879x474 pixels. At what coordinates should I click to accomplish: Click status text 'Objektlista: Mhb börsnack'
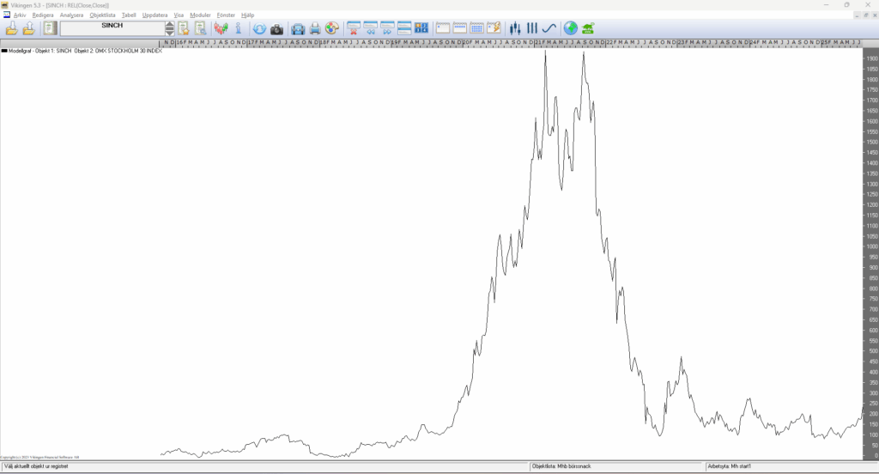click(x=561, y=466)
